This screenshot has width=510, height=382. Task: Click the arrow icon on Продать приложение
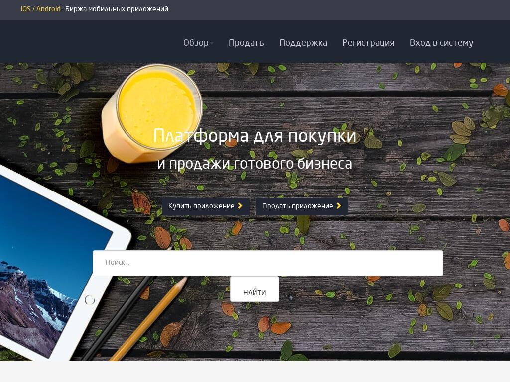339,205
